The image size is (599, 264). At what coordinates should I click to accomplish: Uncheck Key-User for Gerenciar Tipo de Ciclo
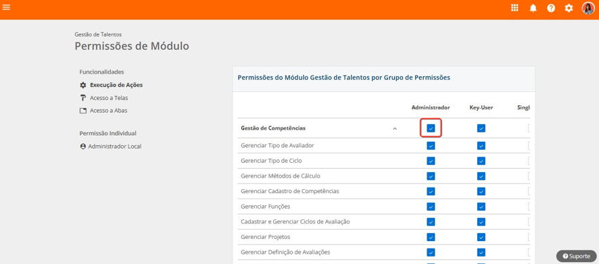point(481,161)
